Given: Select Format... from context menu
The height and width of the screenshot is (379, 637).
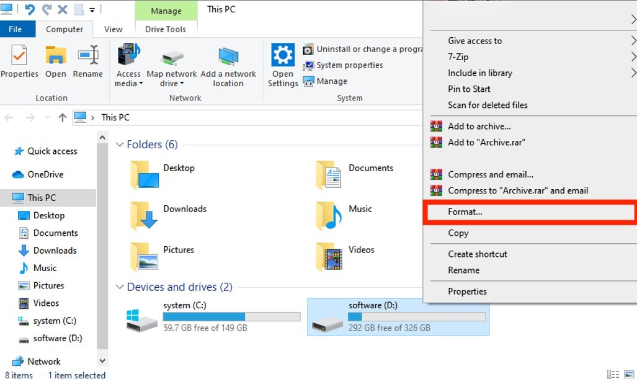Looking at the screenshot, I should (x=465, y=212).
